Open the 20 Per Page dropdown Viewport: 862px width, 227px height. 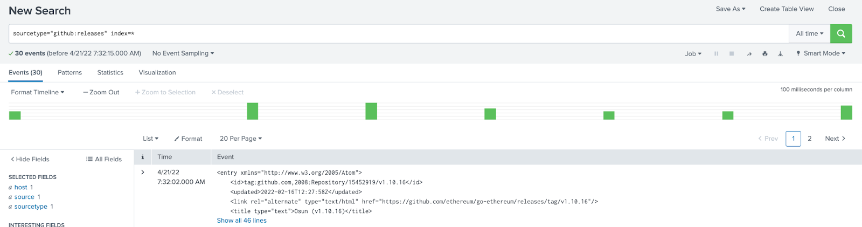point(240,139)
